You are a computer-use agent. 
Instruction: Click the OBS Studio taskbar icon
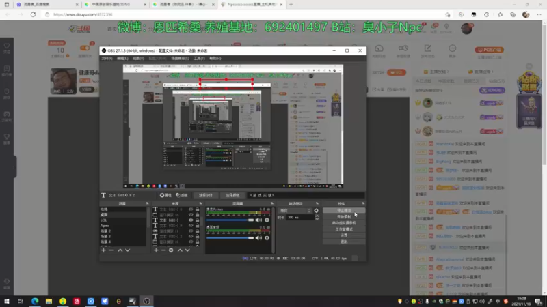point(146,301)
